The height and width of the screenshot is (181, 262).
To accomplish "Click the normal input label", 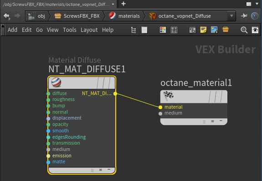I will [x=60, y=112].
